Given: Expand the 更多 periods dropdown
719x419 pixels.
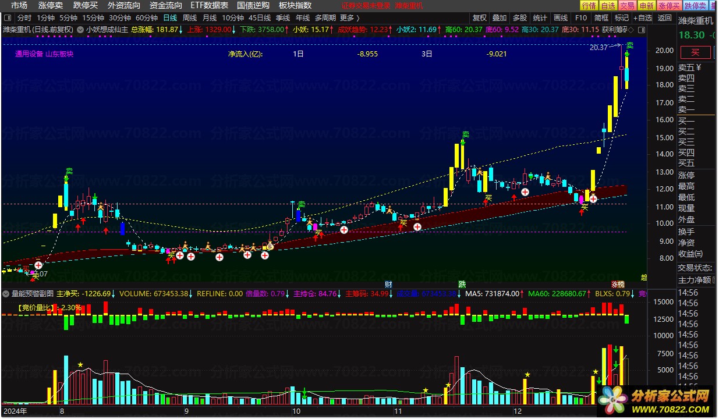Looking at the screenshot, I should [350, 17].
